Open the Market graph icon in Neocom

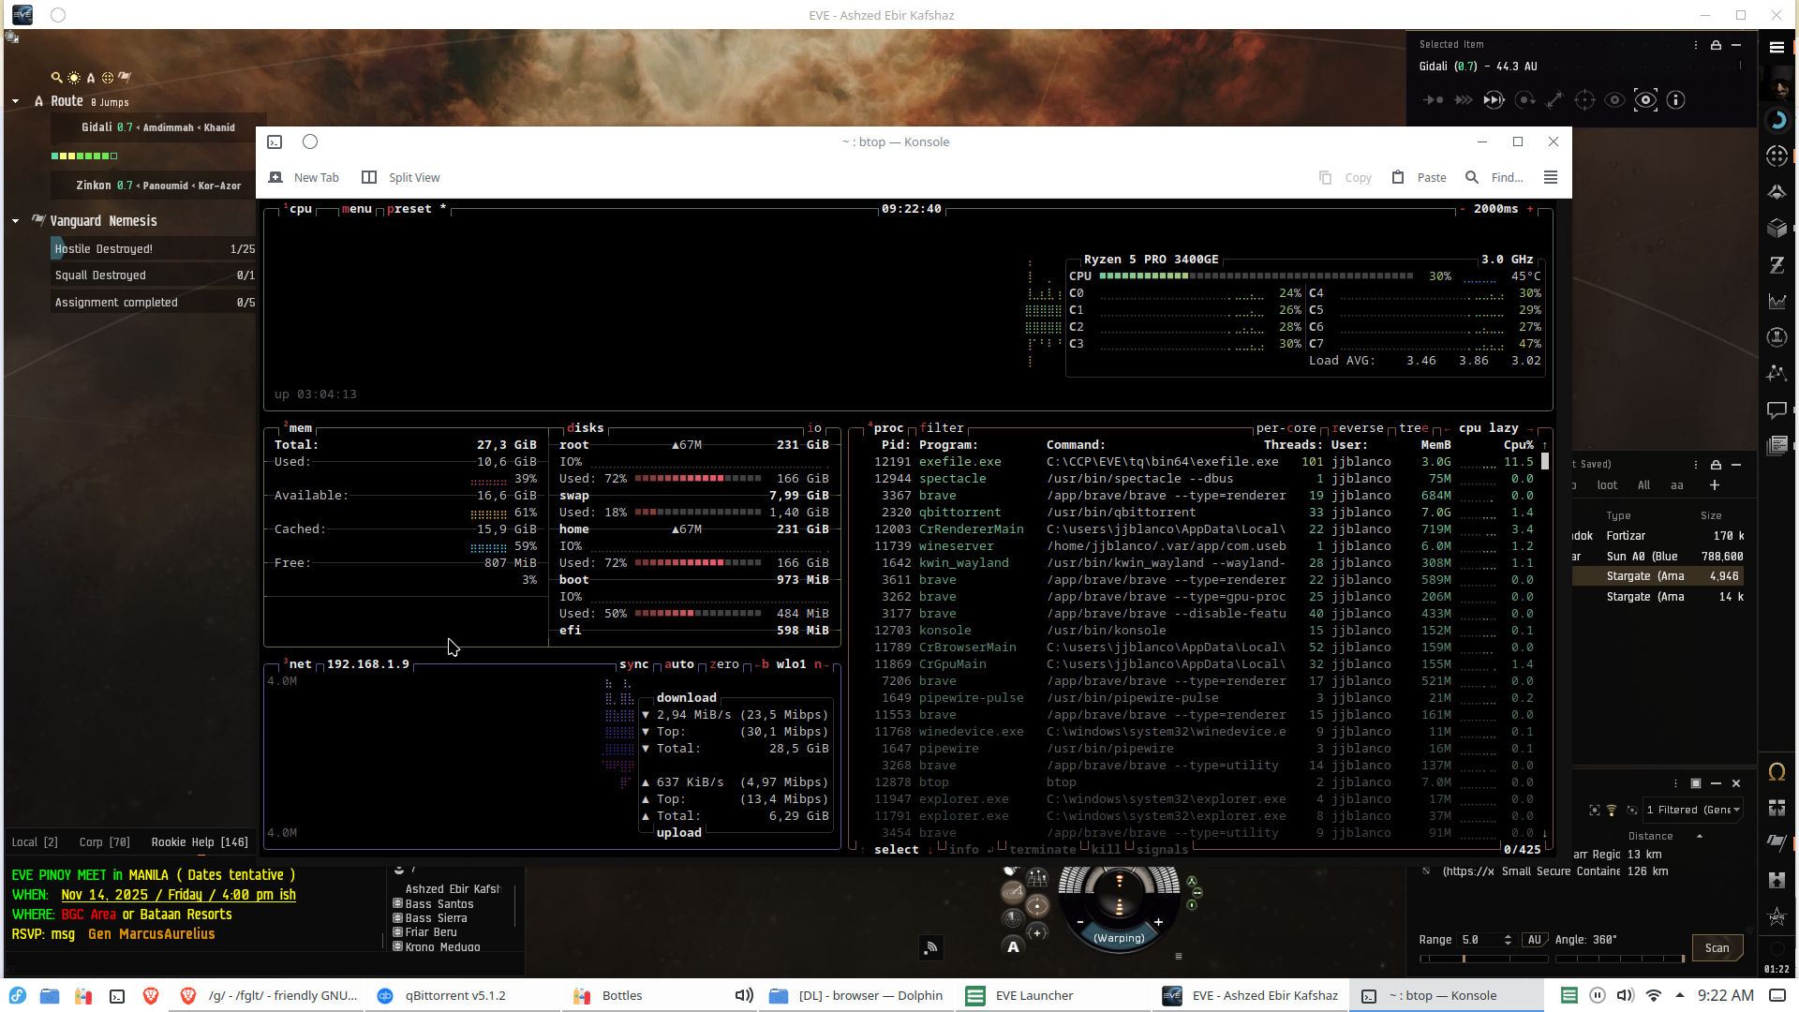[1777, 302]
